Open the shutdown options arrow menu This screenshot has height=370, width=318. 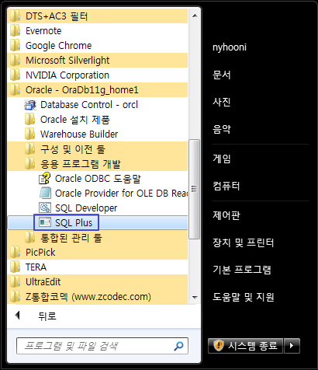[x=292, y=345]
